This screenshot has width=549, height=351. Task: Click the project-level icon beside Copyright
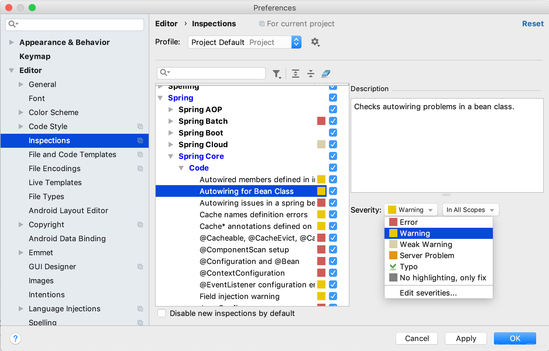click(x=140, y=225)
